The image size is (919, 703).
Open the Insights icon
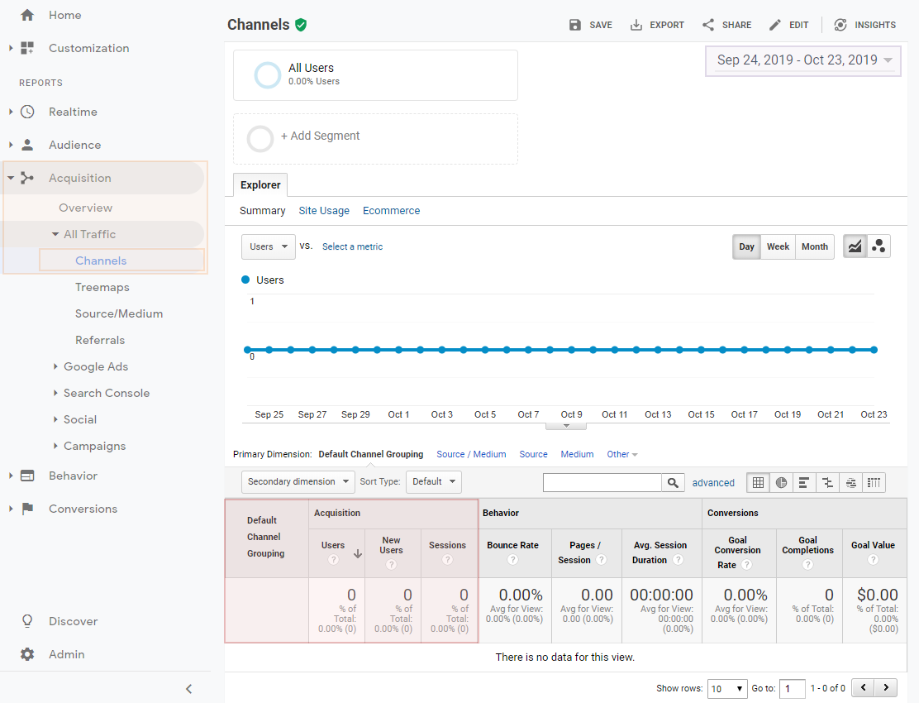tap(840, 25)
